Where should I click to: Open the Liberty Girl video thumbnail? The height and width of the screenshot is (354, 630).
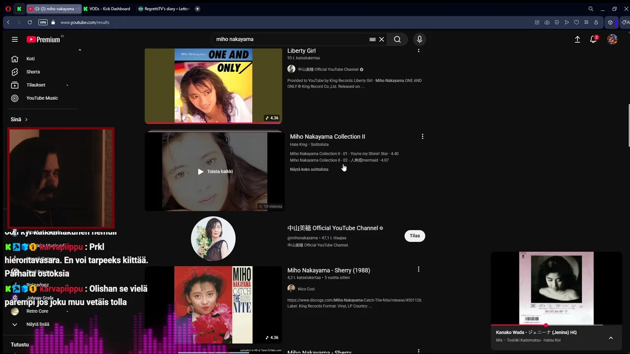pyautogui.click(x=213, y=86)
